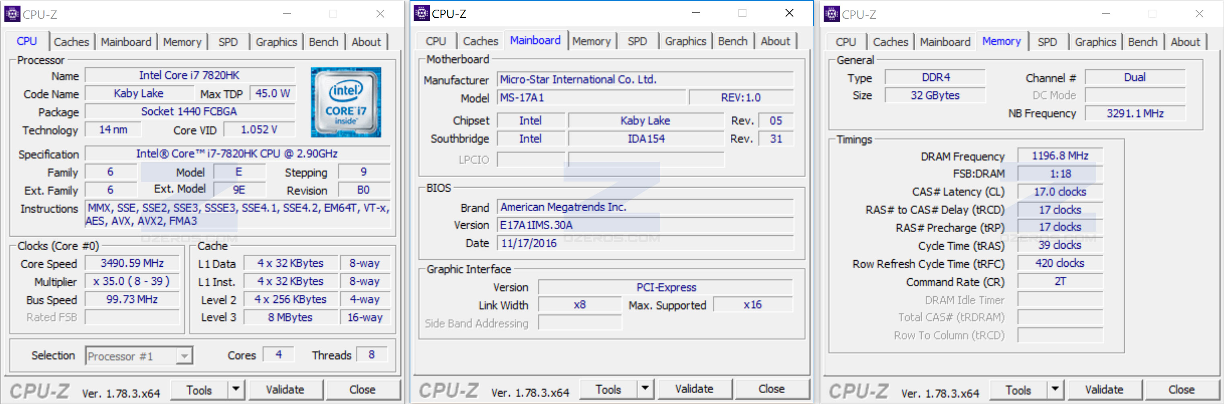The width and height of the screenshot is (1224, 404).
Task: Click the Level 3 cache value '8 MBytes'
Action: click(x=290, y=317)
